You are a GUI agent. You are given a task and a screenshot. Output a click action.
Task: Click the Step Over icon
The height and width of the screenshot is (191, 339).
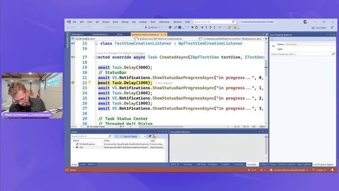210,28
